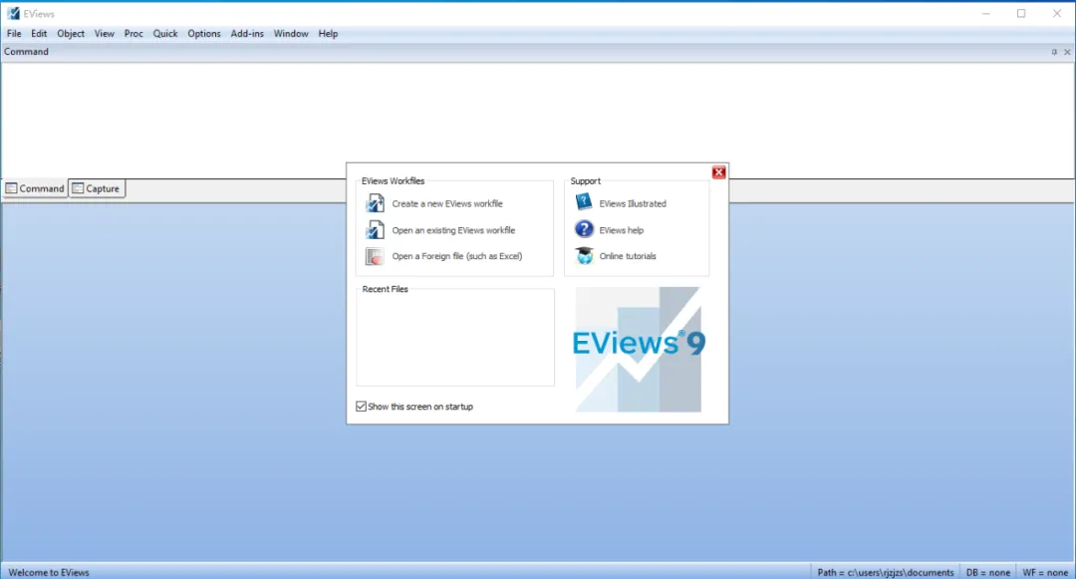
Task: Open the Add-ins menu
Action: [247, 34]
